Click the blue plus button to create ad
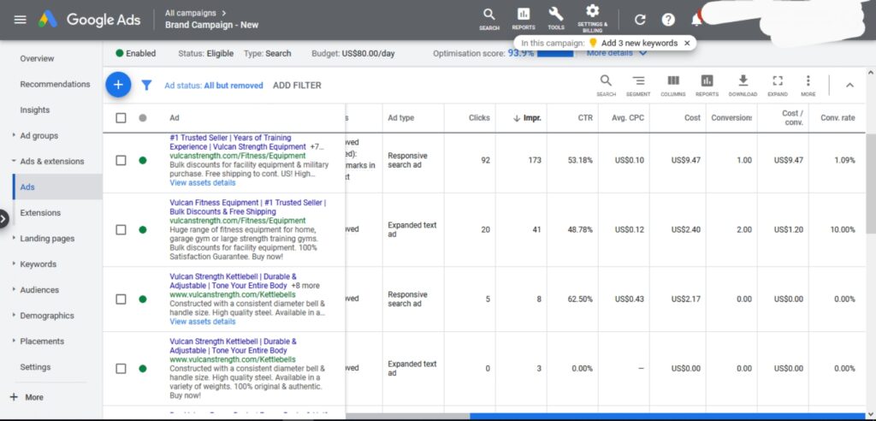876x421 pixels. click(118, 85)
